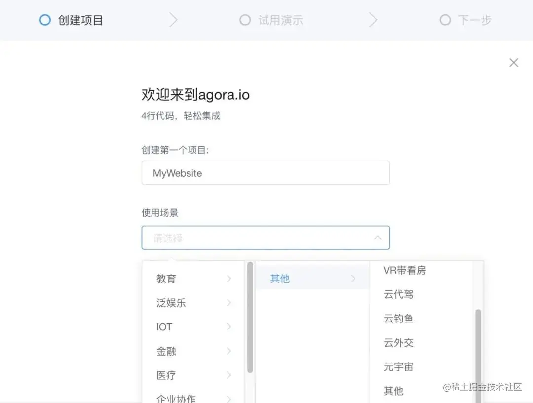Click the X to dismiss the dialog
The image size is (533, 403).
pyautogui.click(x=514, y=62)
